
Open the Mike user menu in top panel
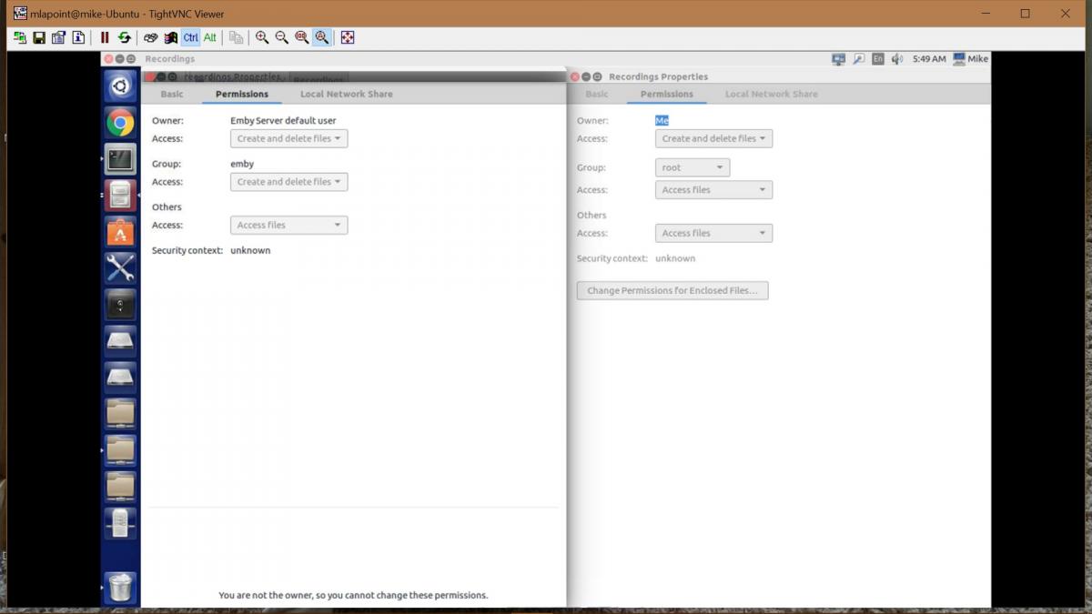(x=971, y=58)
